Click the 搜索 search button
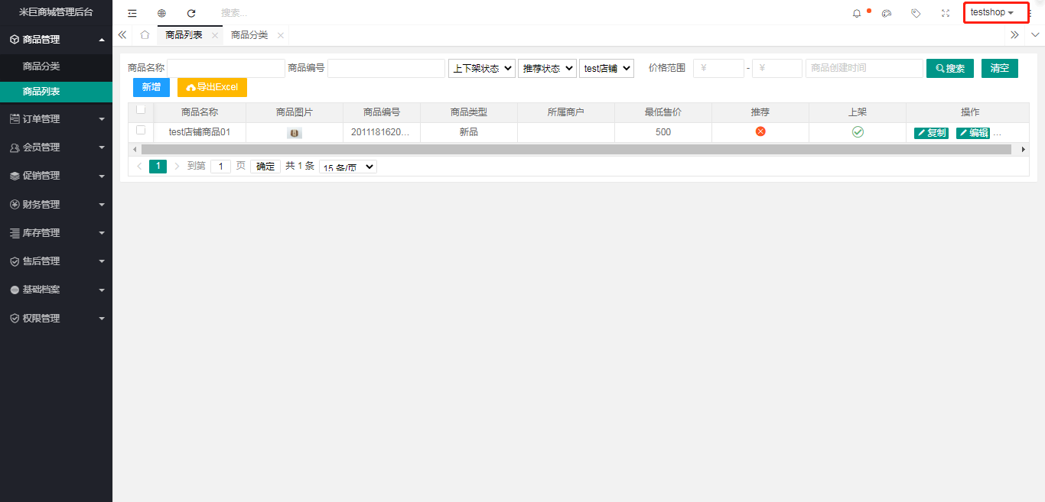 950,68
